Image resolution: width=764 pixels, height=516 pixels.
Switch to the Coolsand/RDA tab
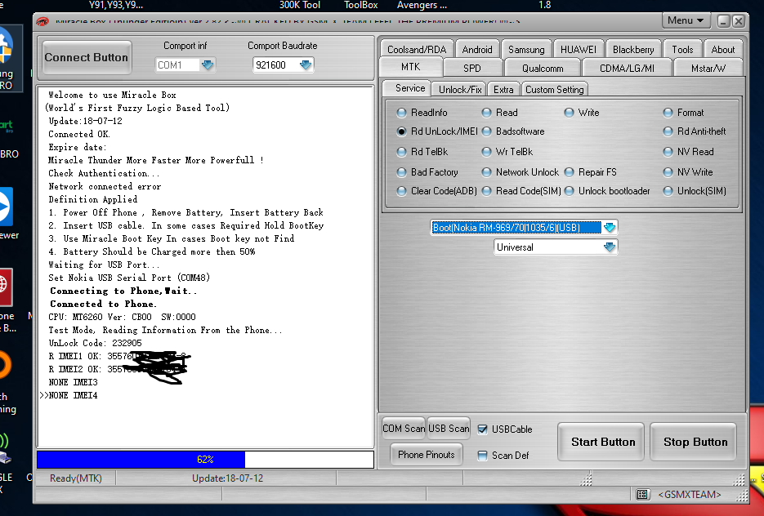tap(417, 49)
